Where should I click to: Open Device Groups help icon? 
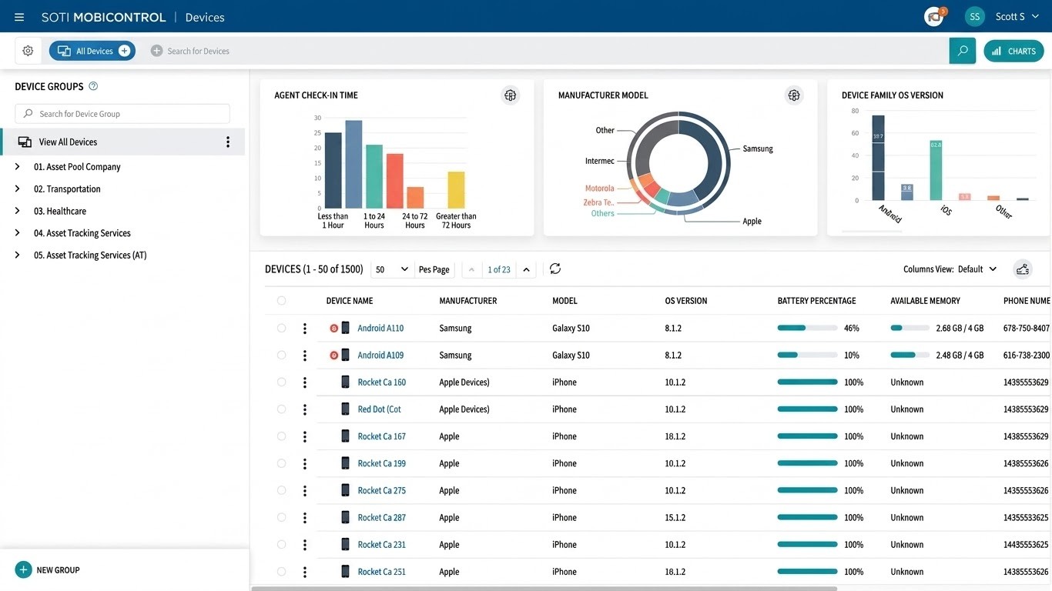(x=93, y=86)
